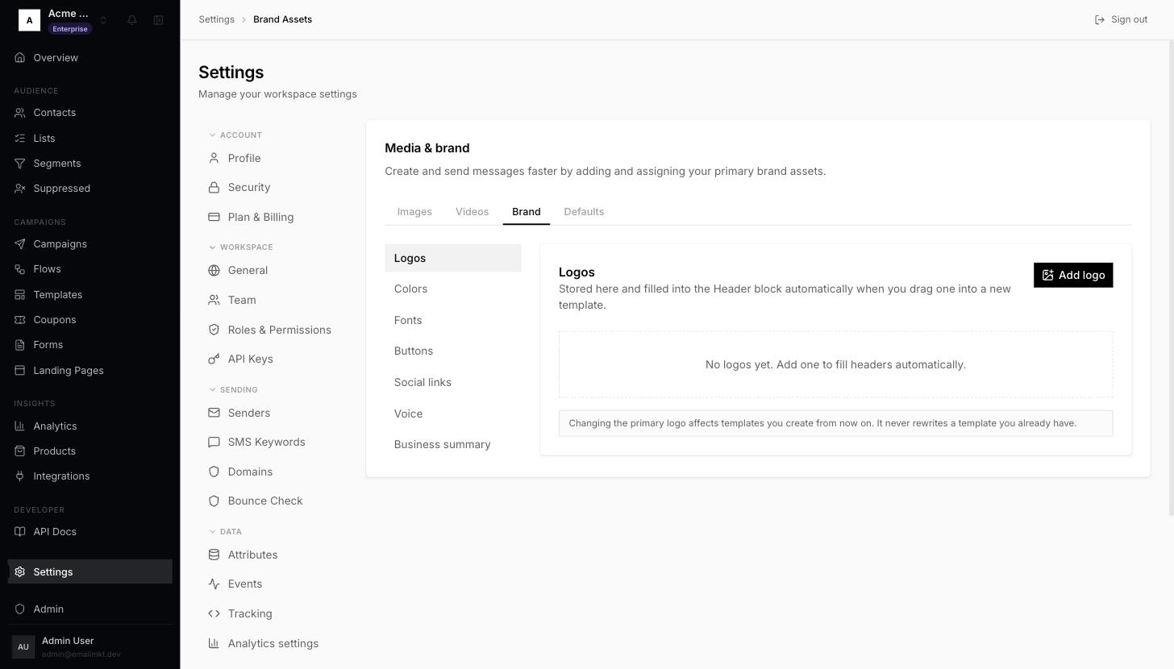Click the Flows icon in sidebar

pos(20,269)
